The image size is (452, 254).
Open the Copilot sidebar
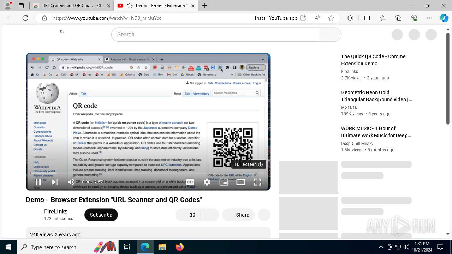pos(444,18)
